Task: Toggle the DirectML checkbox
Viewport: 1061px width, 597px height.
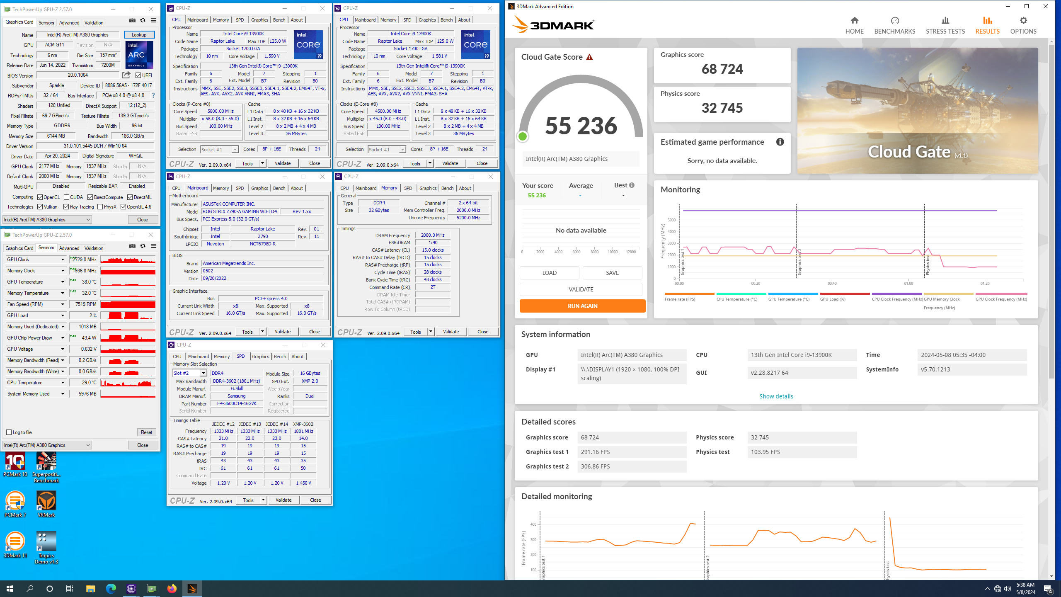Action: pyautogui.click(x=130, y=197)
